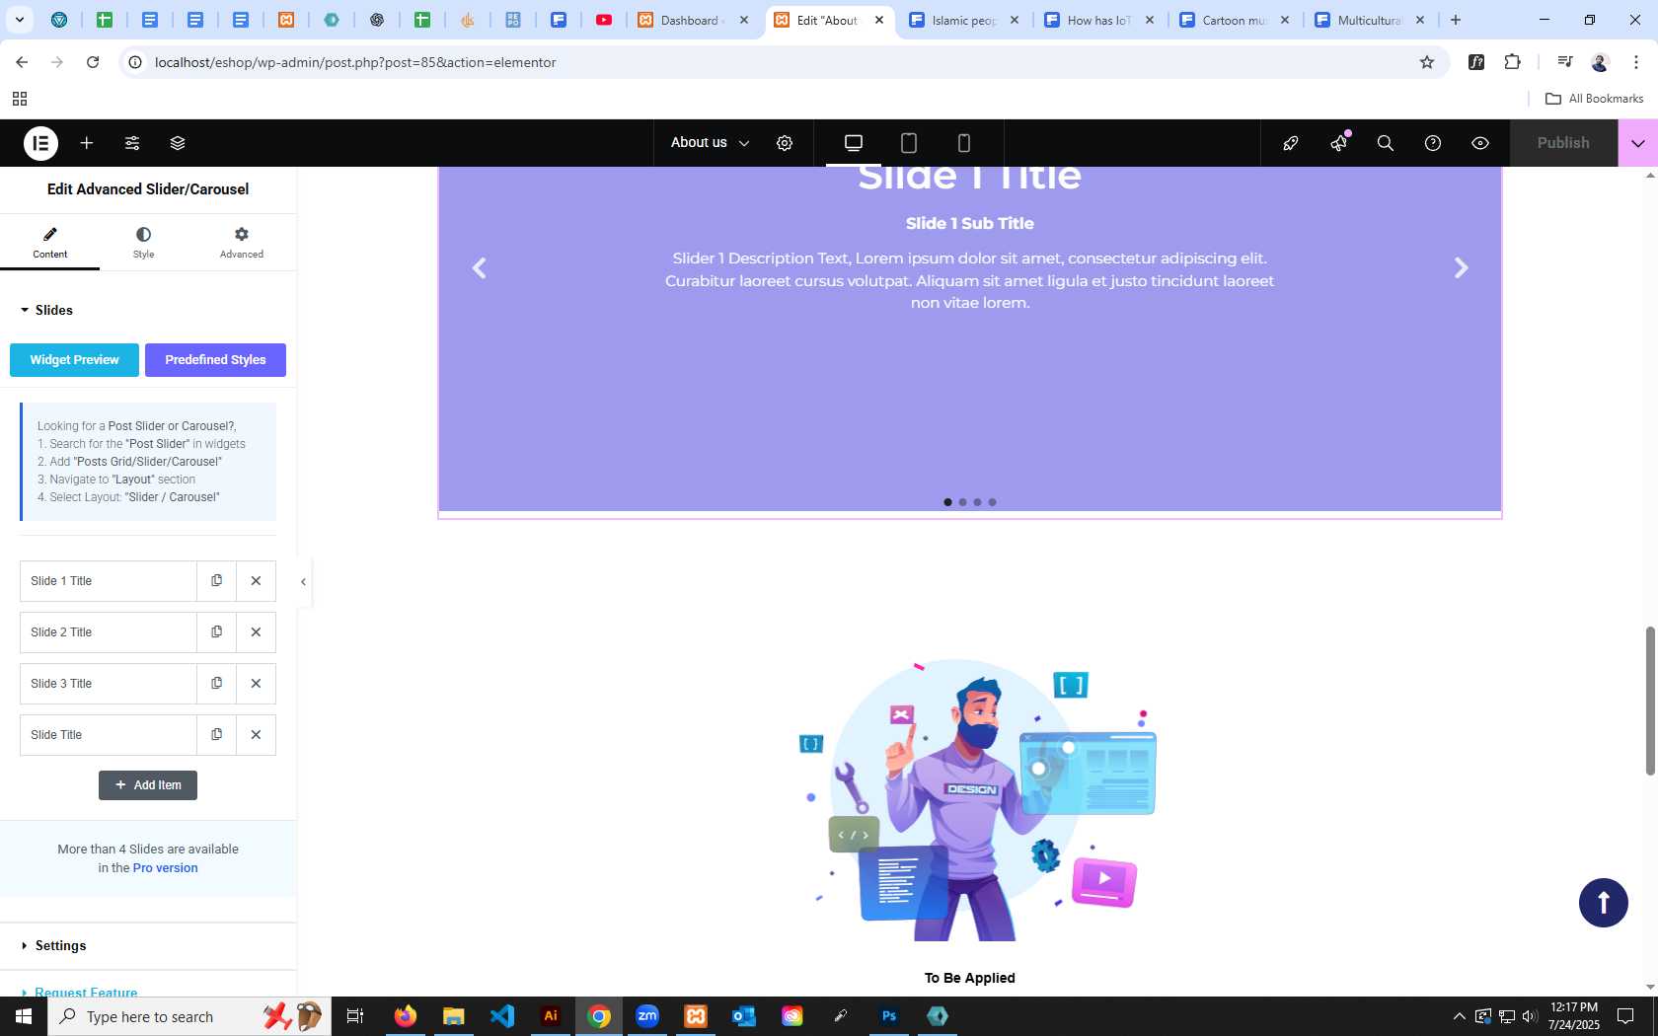Open the browser Extensions puzzle icon
This screenshot has height=1036, width=1658.
(x=1512, y=62)
